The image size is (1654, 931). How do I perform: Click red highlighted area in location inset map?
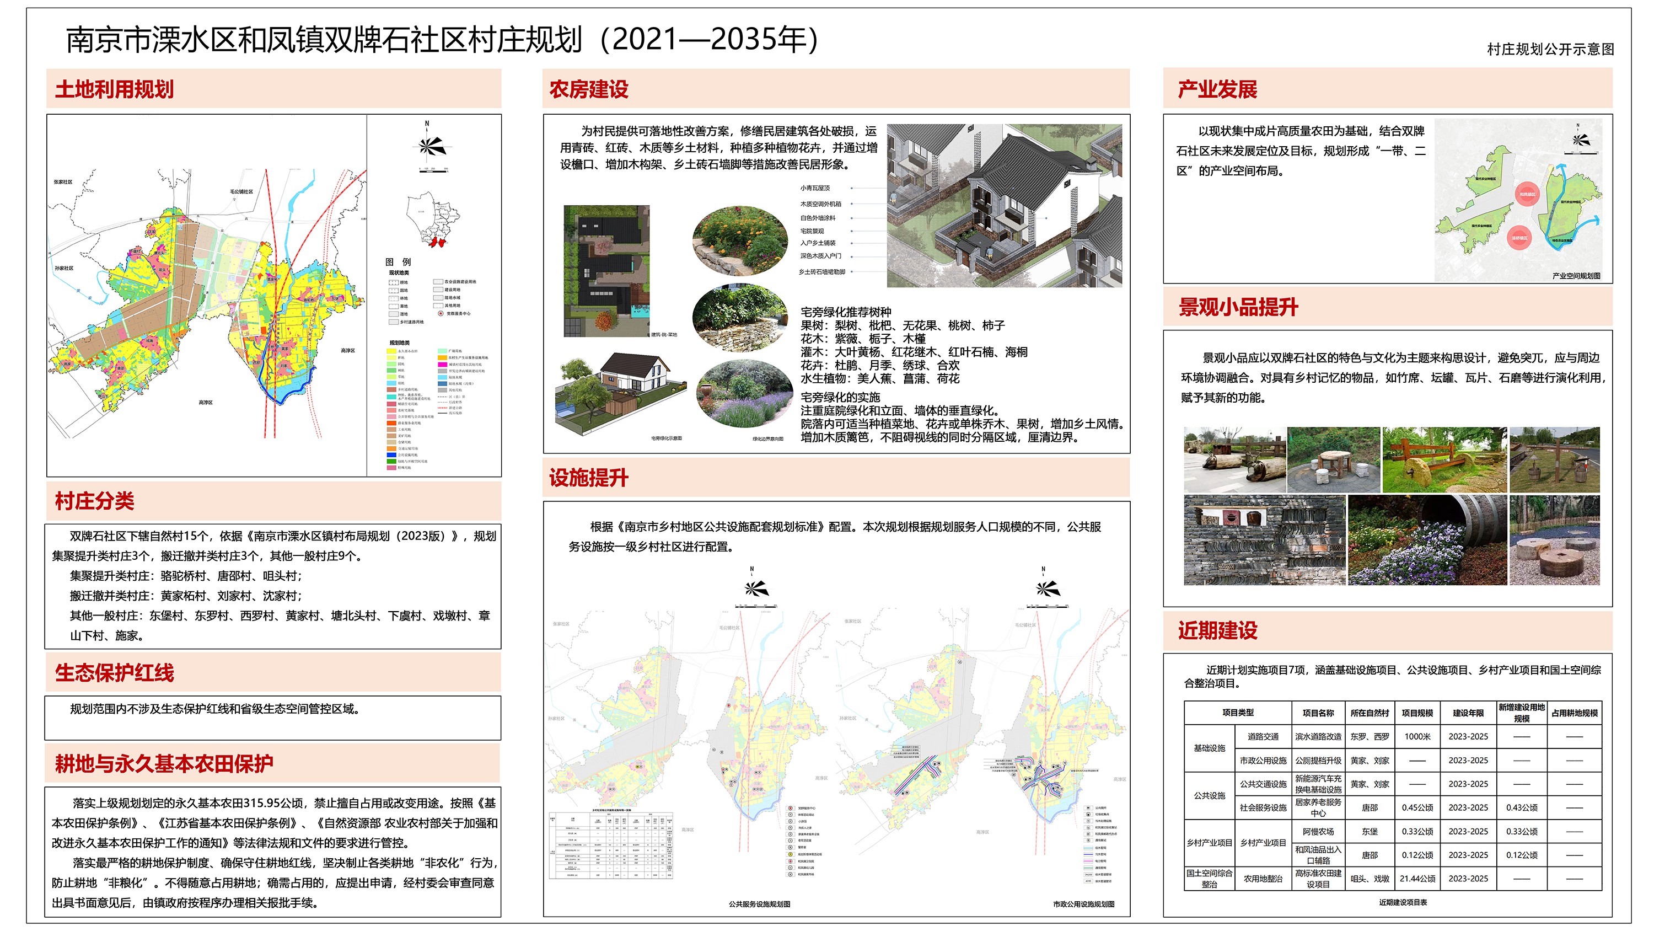pyautogui.click(x=438, y=242)
